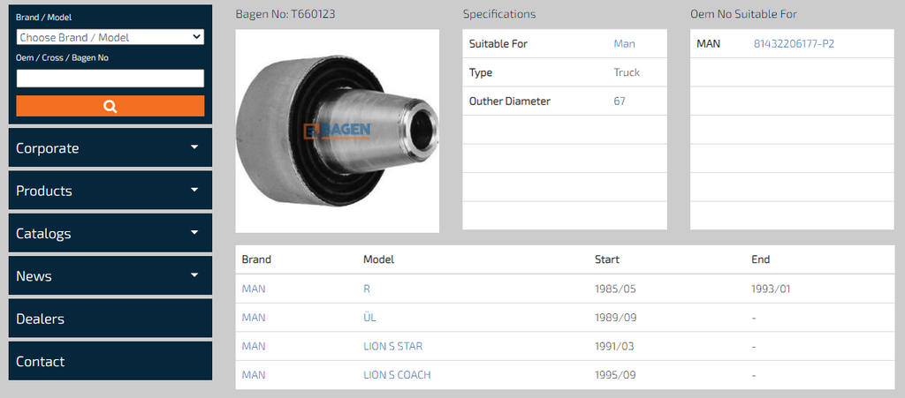Expand the News menu
The height and width of the screenshot is (398, 905).
point(110,276)
